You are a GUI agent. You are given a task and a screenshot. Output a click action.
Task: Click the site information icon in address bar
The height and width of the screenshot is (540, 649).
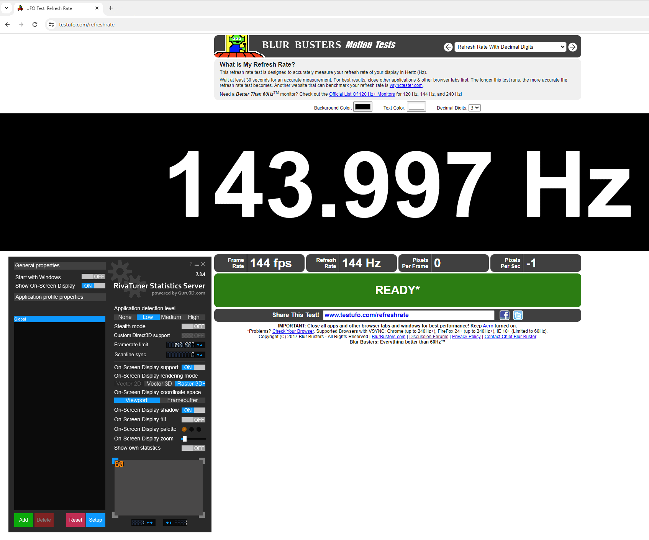coord(51,25)
